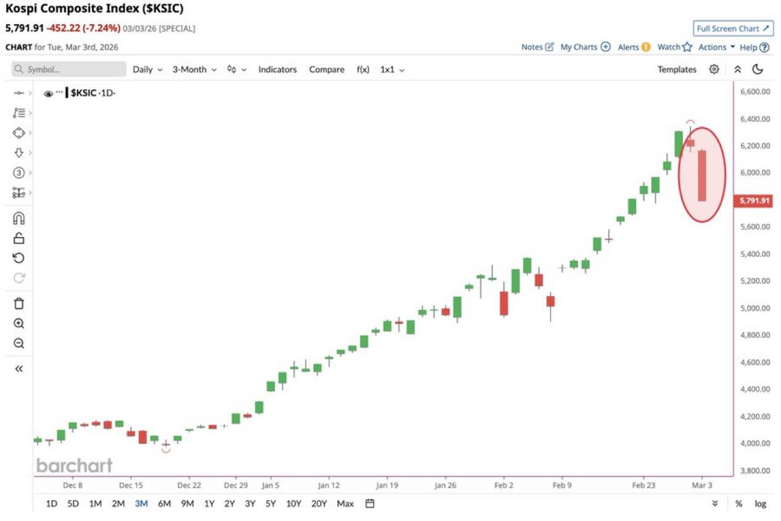Open the Daily interval dropdown
The width and height of the screenshot is (781, 521).
[x=147, y=70]
